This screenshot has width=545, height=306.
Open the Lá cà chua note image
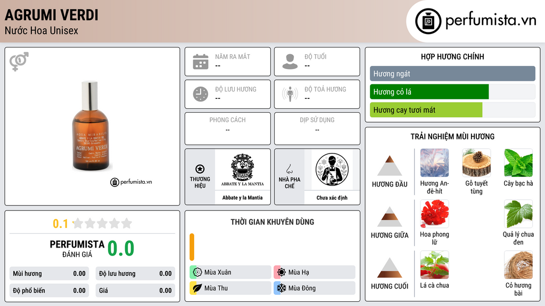pos(434,265)
